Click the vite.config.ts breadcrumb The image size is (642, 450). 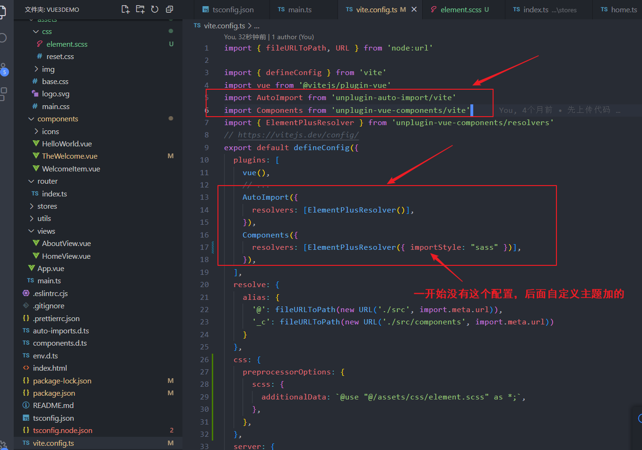tap(224, 26)
